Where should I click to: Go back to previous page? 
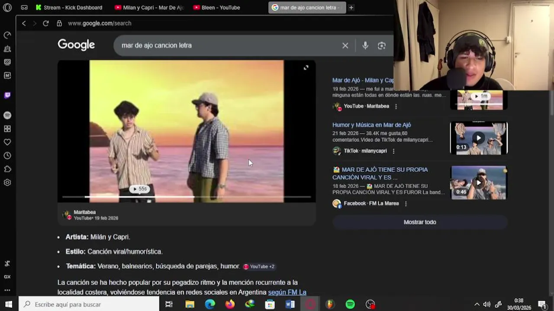(x=24, y=23)
